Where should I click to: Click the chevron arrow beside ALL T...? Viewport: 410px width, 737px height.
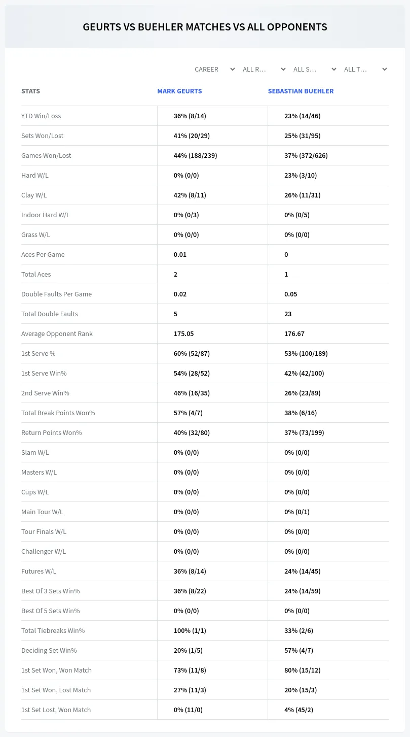384,69
